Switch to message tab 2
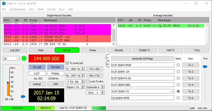This screenshot has width=212, height=111. pyautogui.click(x=108, y=64)
